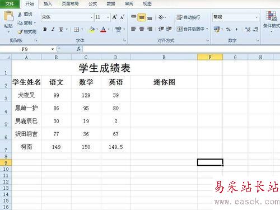This screenshot has width=280, height=210.
Task: Select name cell 柯南
Action: (x=26, y=147)
